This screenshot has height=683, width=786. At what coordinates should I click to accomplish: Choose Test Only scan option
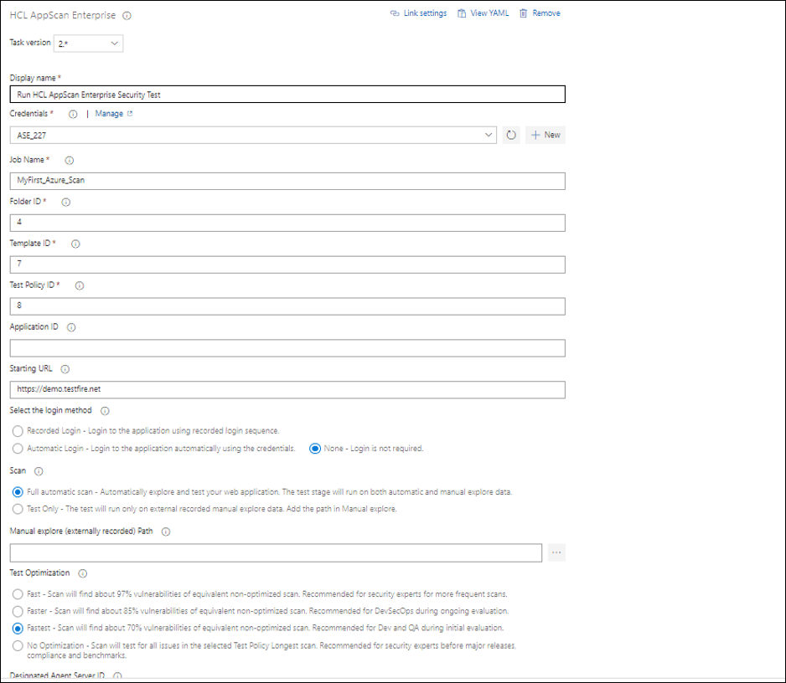coord(18,509)
